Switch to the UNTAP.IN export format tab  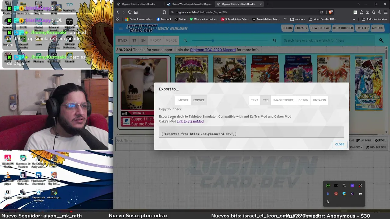[319, 100]
